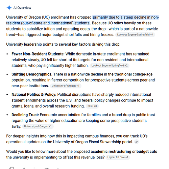Click the highlighted text about non-resident students

coord(82,20)
